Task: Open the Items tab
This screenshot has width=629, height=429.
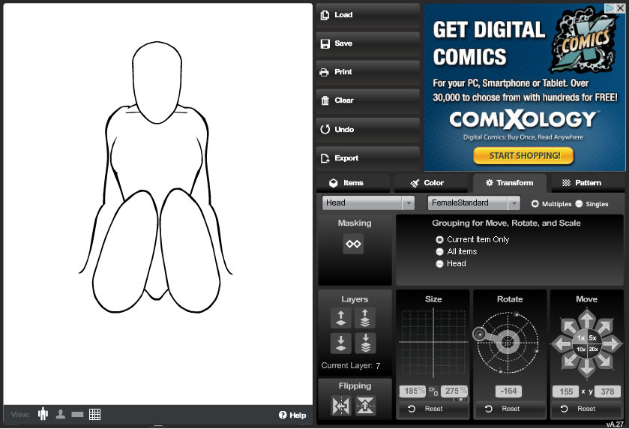Action: (x=352, y=183)
